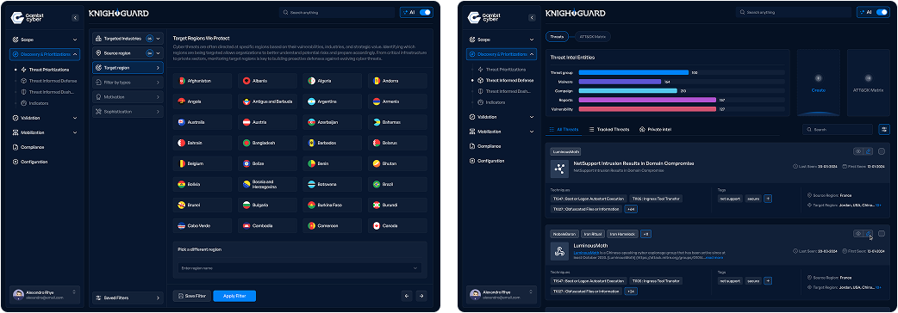Focus the threats list Search field
This screenshot has width=898, height=313.
838,130
